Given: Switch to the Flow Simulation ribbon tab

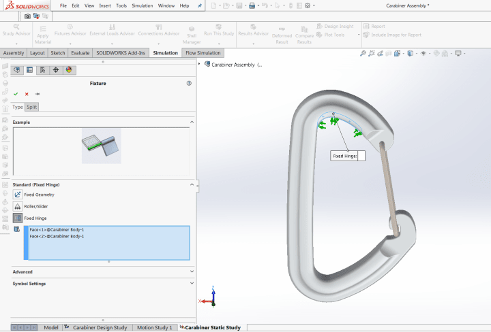Looking at the screenshot, I should 203,53.
